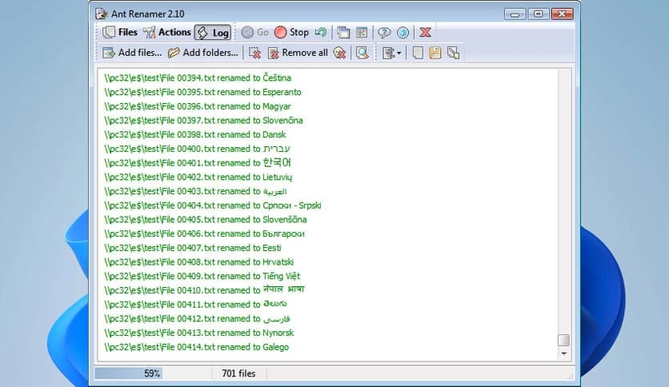Select log line File 00407.txt renamed to Eesti
The image size is (669, 387).
click(193, 248)
